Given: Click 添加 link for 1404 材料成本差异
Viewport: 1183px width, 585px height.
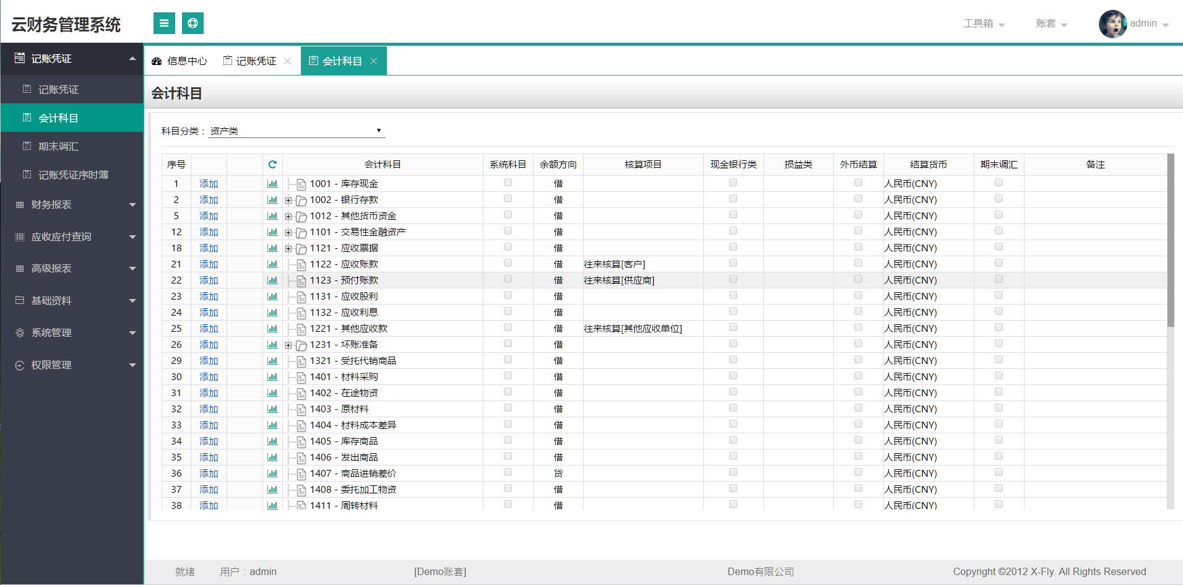Looking at the screenshot, I should pyautogui.click(x=209, y=425).
